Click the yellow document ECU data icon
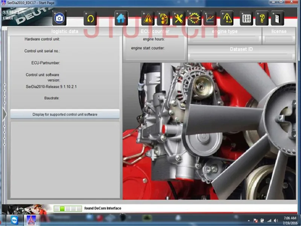 tap(164, 18)
